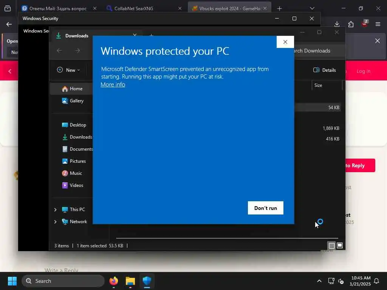Open Firefox view icon at top left
The width and height of the screenshot is (387, 290).
(8, 9)
